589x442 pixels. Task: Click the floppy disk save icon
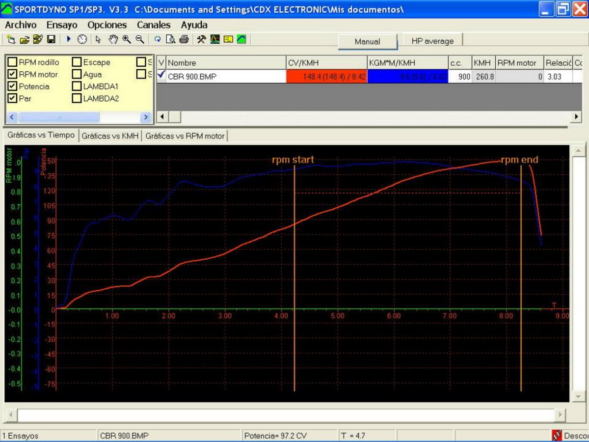tap(51, 40)
